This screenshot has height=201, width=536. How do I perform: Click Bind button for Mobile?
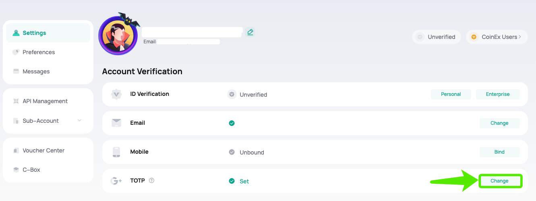click(499, 152)
